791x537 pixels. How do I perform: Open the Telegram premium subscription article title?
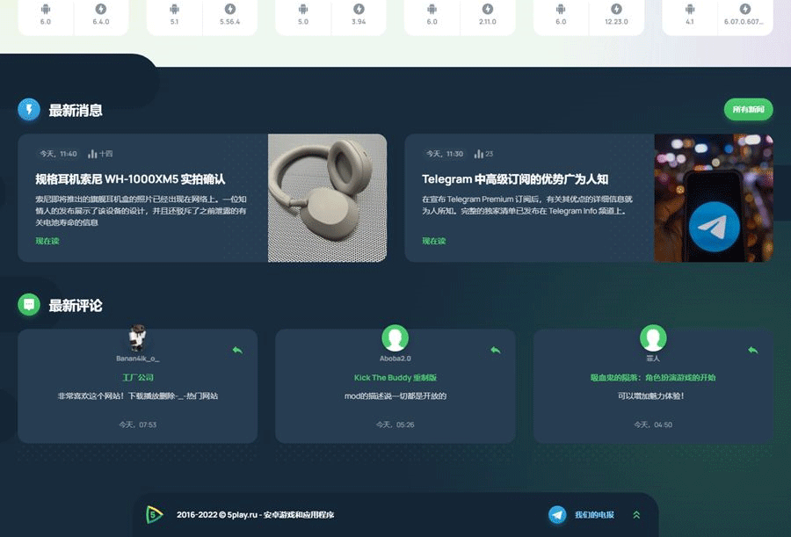(x=515, y=179)
